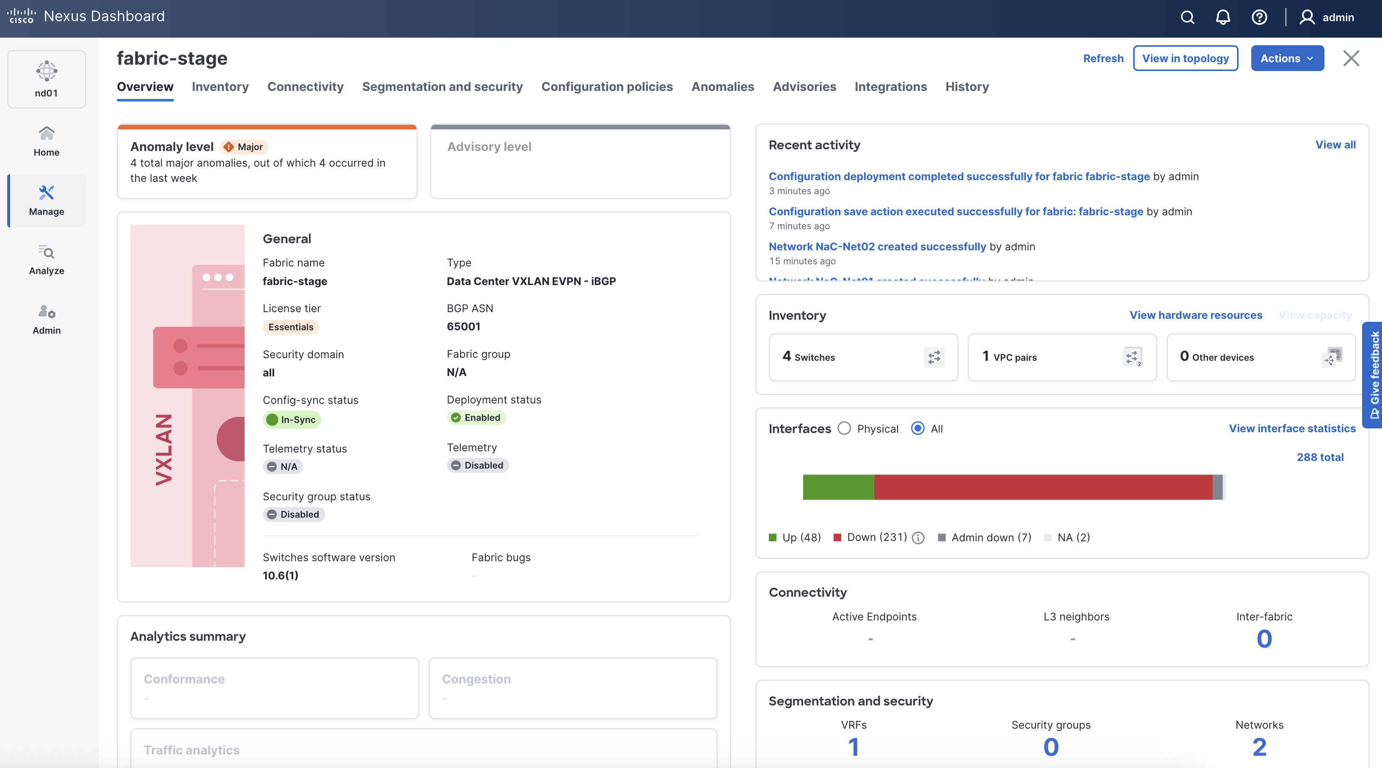
Task: Click the View in topology button
Action: 1185,58
